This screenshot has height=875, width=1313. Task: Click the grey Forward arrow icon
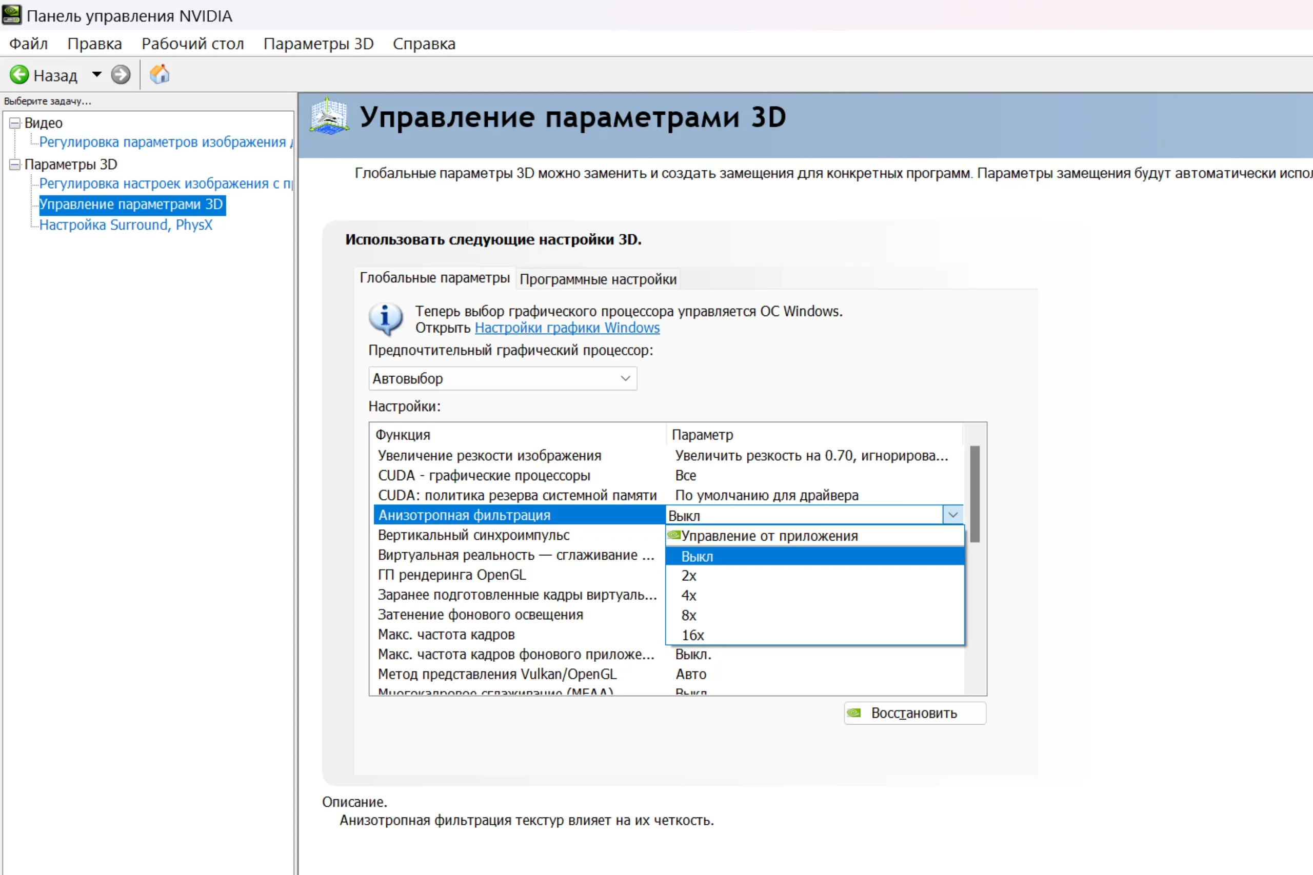pyautogui.click(x=121, y=74)
